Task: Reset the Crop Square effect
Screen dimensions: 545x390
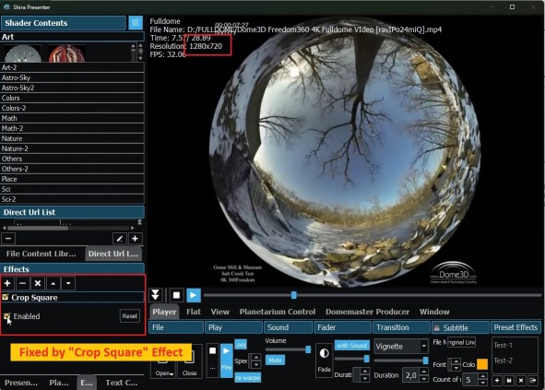Action: point(130,316)
